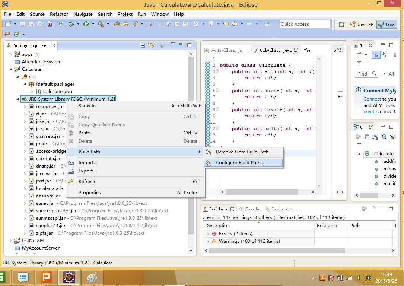Click the Find field in Task List

tap(366, 74)
